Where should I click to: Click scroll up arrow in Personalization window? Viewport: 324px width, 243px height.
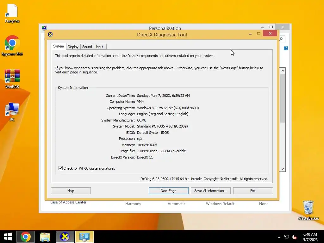tap(283, 71)
